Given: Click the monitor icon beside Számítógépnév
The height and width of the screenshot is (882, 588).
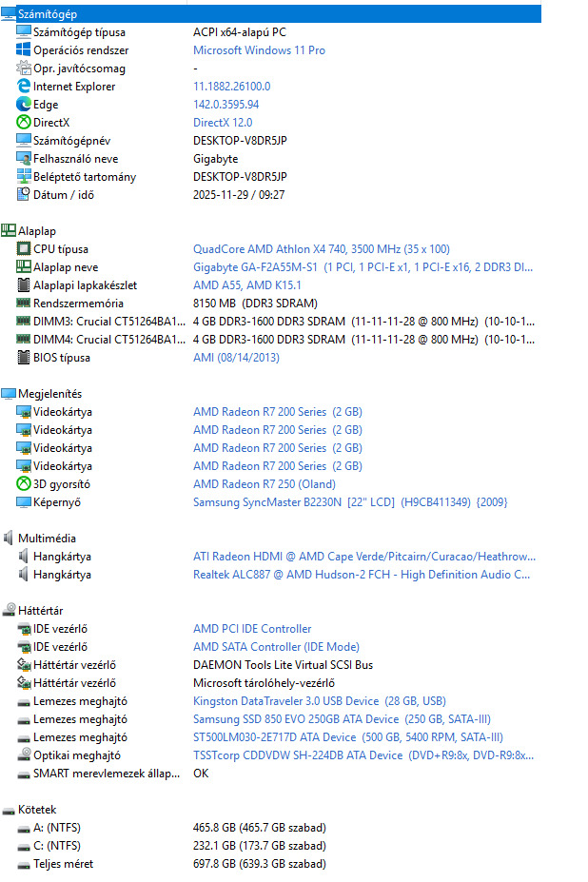Looking at the screenshot, I should point(24,140).
